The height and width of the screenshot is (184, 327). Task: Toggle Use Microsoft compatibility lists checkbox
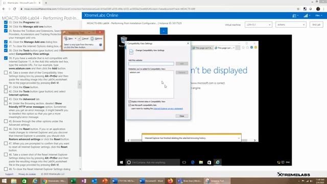(130, 105)
